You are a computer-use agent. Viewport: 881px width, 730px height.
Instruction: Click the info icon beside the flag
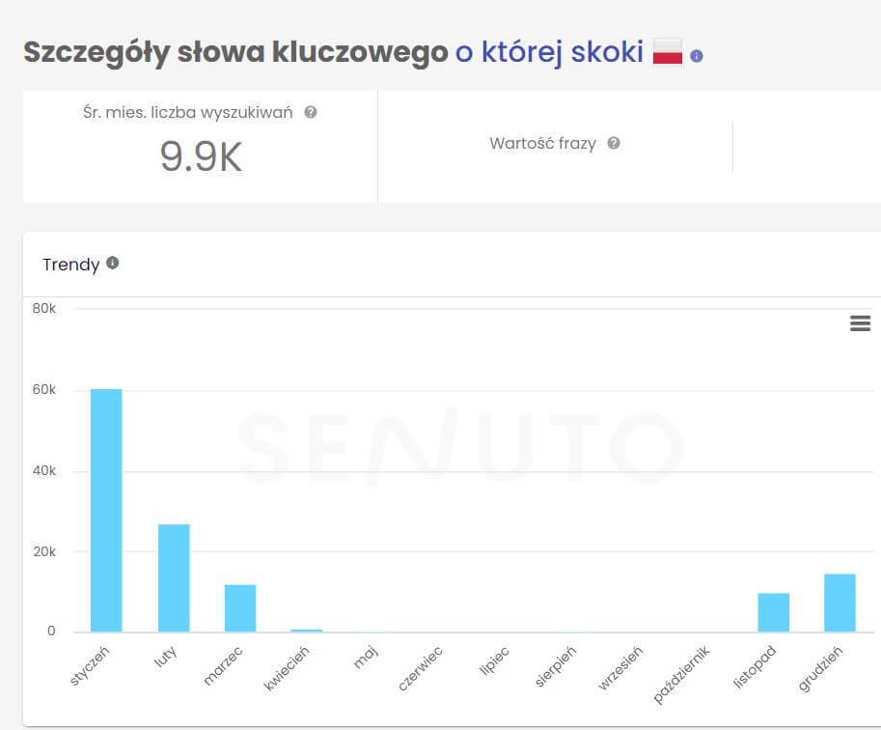point(697,56)
